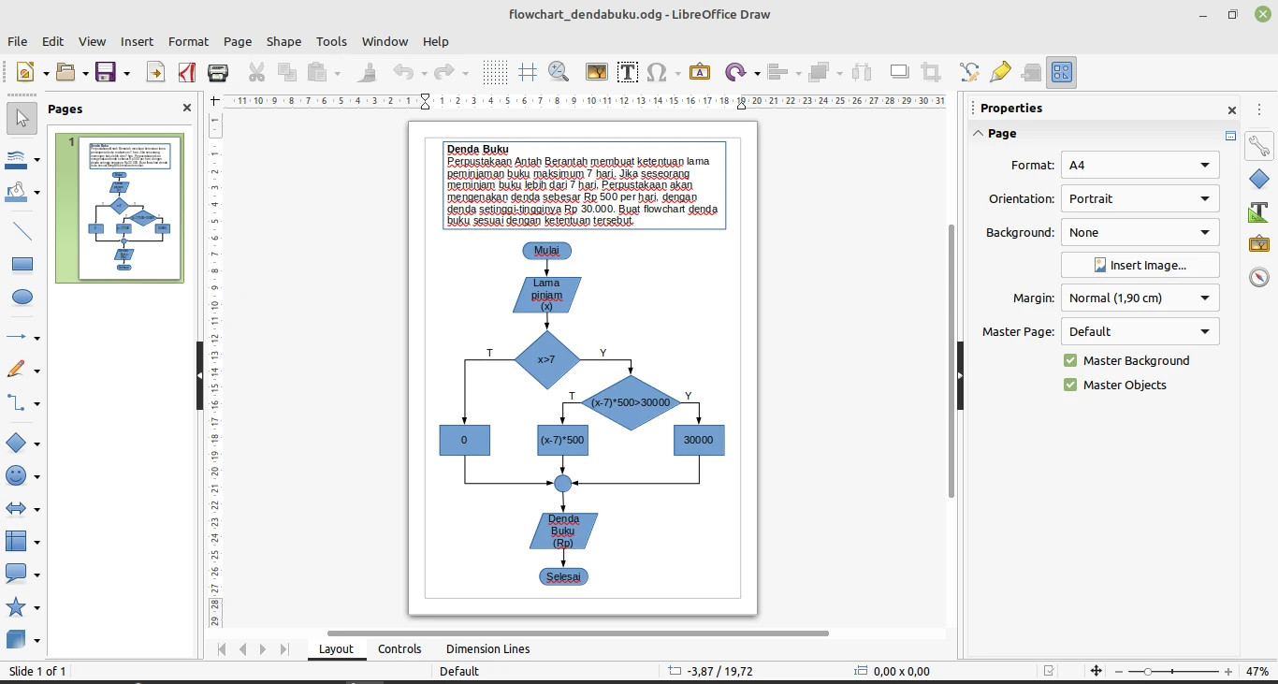Select the Callout shapes tool
The image size is (1278, 684).
coord(17,574)
